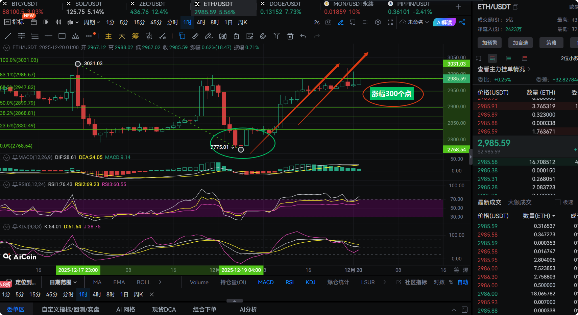Click the 加预警 button
The image size is (578, 315).
[x=489, y=43]
